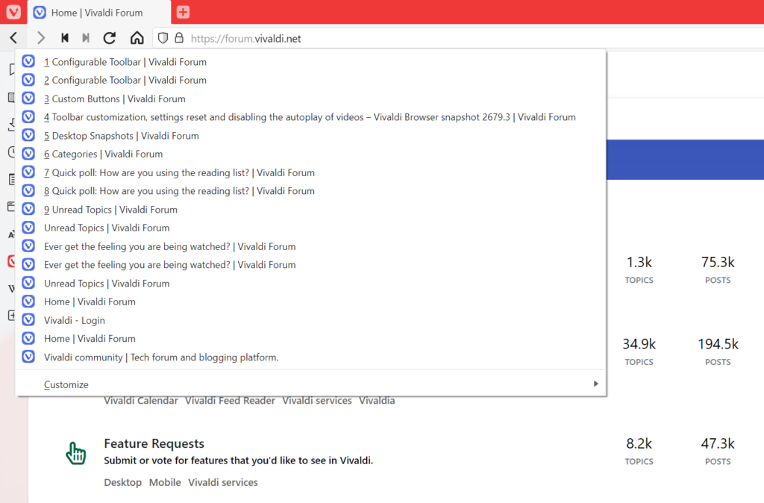This screenshot has height=503, width=764.
Task: Click the 1.3k topics count
Action: 639,262
